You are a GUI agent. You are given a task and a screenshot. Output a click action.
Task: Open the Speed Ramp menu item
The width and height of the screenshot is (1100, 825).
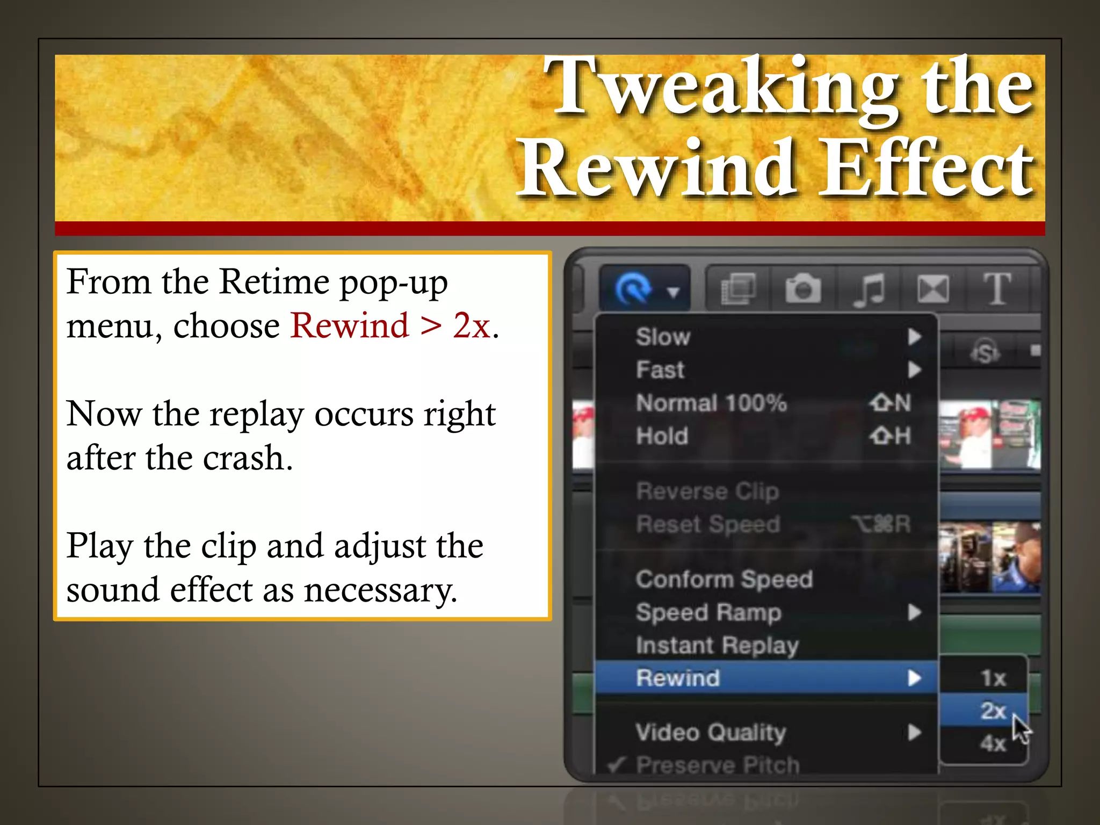pos(766,612)
